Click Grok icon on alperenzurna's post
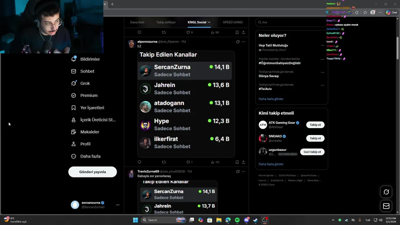The image size is (400, 225). [x=238, y=42]
